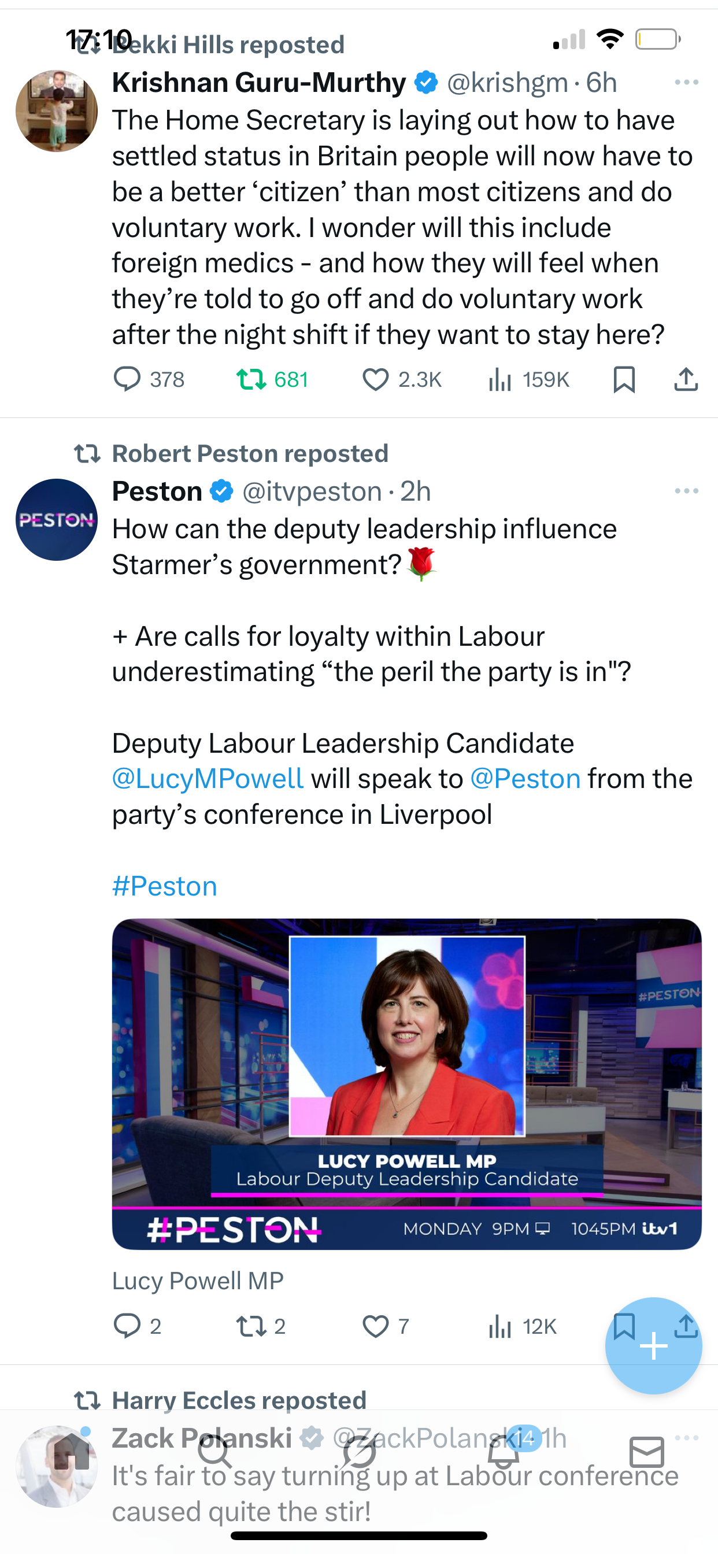The width and height of the screenshot is (718, 1554).
Task: Repost the Peston tweet
Action: pyautogui.click(x=251, y=1326)
